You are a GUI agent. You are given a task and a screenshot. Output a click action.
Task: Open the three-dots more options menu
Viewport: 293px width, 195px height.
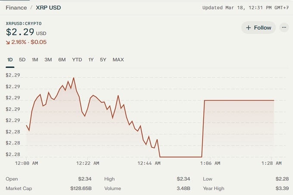[284, 28]
